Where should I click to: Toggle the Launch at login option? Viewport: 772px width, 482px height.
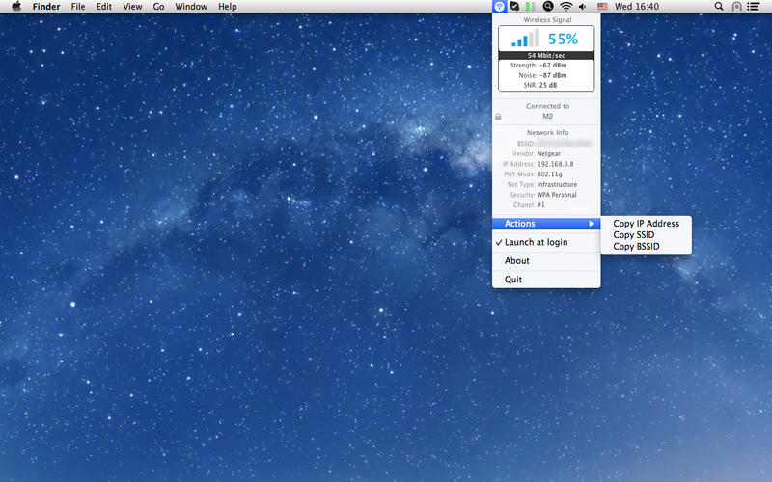[536, 242]
